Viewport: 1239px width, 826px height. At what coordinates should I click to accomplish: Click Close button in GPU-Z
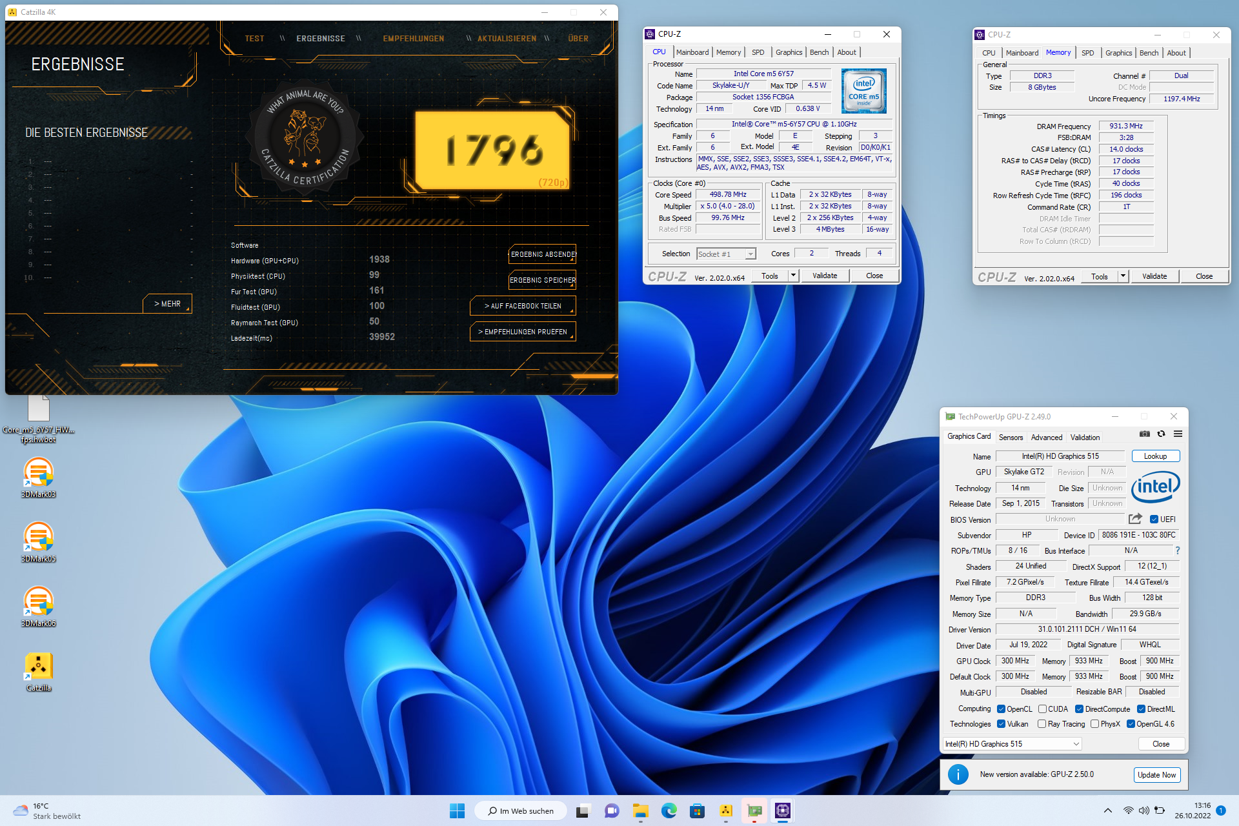coord(1161,744)
